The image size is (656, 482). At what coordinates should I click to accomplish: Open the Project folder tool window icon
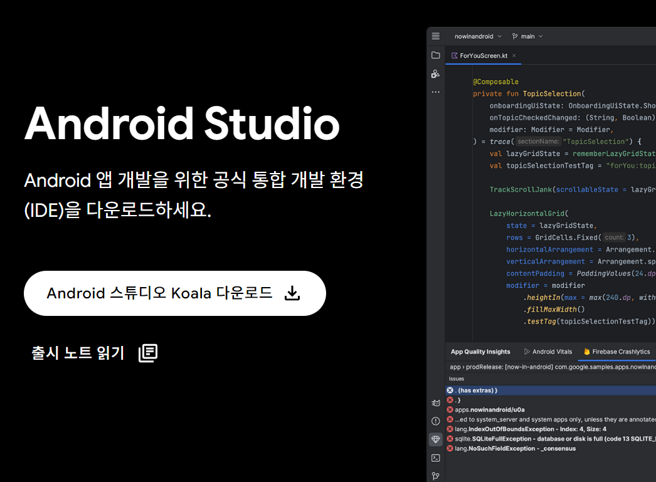pyautogui.click(x=435, y=55)
